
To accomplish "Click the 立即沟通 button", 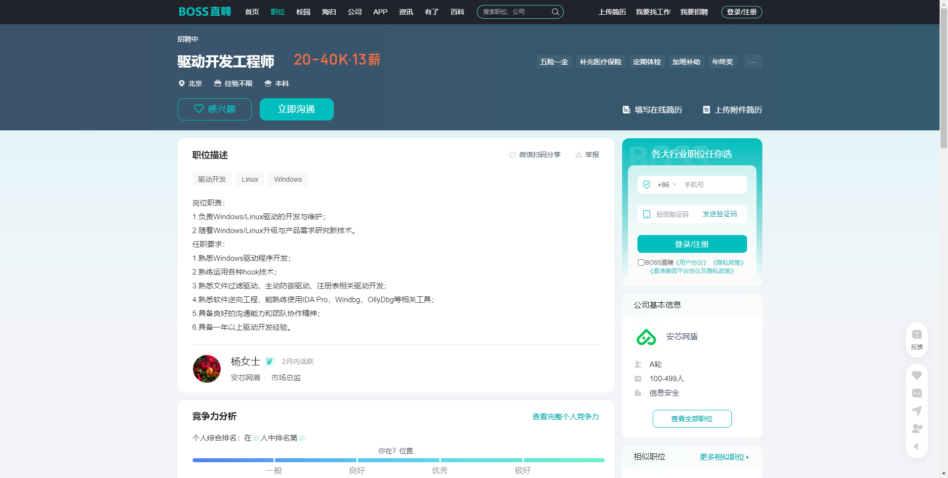I will coord(296,109).
